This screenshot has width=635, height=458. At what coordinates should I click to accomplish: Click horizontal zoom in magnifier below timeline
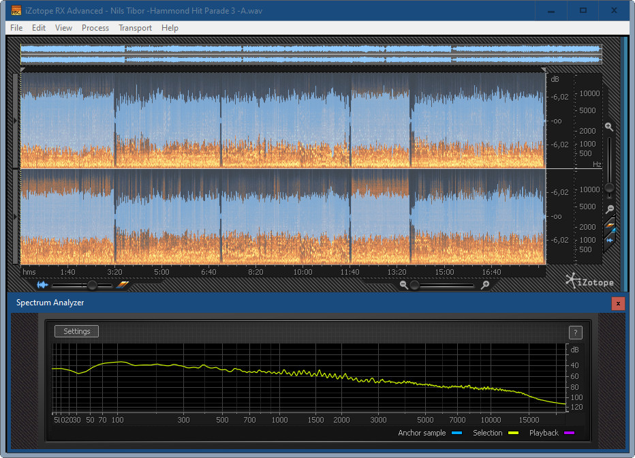[485, 285]
